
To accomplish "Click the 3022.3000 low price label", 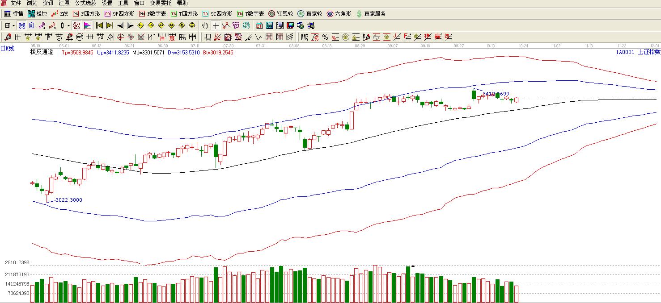I will (x=69, y=200).
